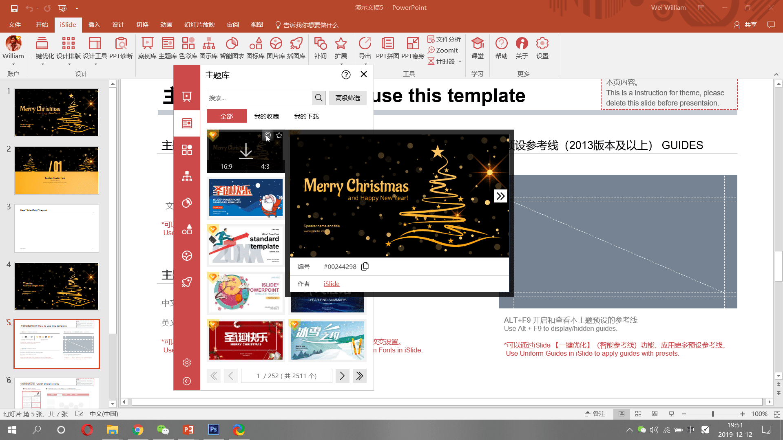Open the 插入 ribbon tab
The height and width of the screenshot is (440, 783).
[94, 25]
